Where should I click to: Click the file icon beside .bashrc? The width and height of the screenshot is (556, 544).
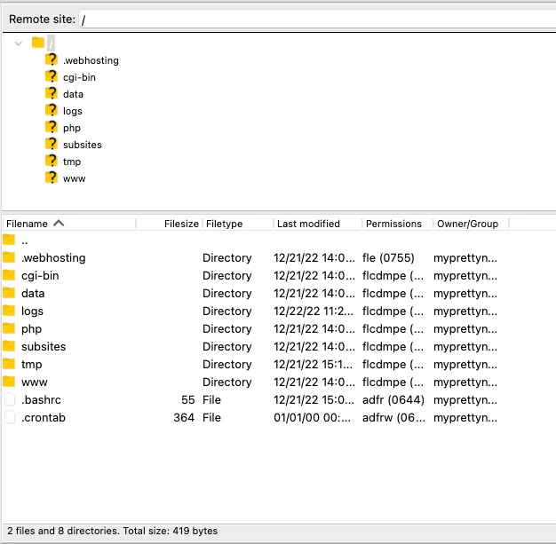point(10,399)
